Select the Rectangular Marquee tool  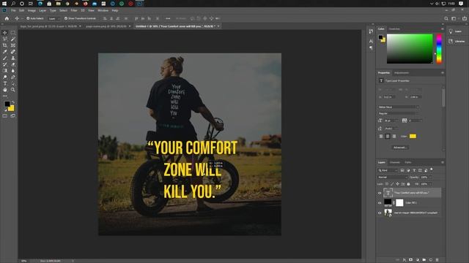13,32
